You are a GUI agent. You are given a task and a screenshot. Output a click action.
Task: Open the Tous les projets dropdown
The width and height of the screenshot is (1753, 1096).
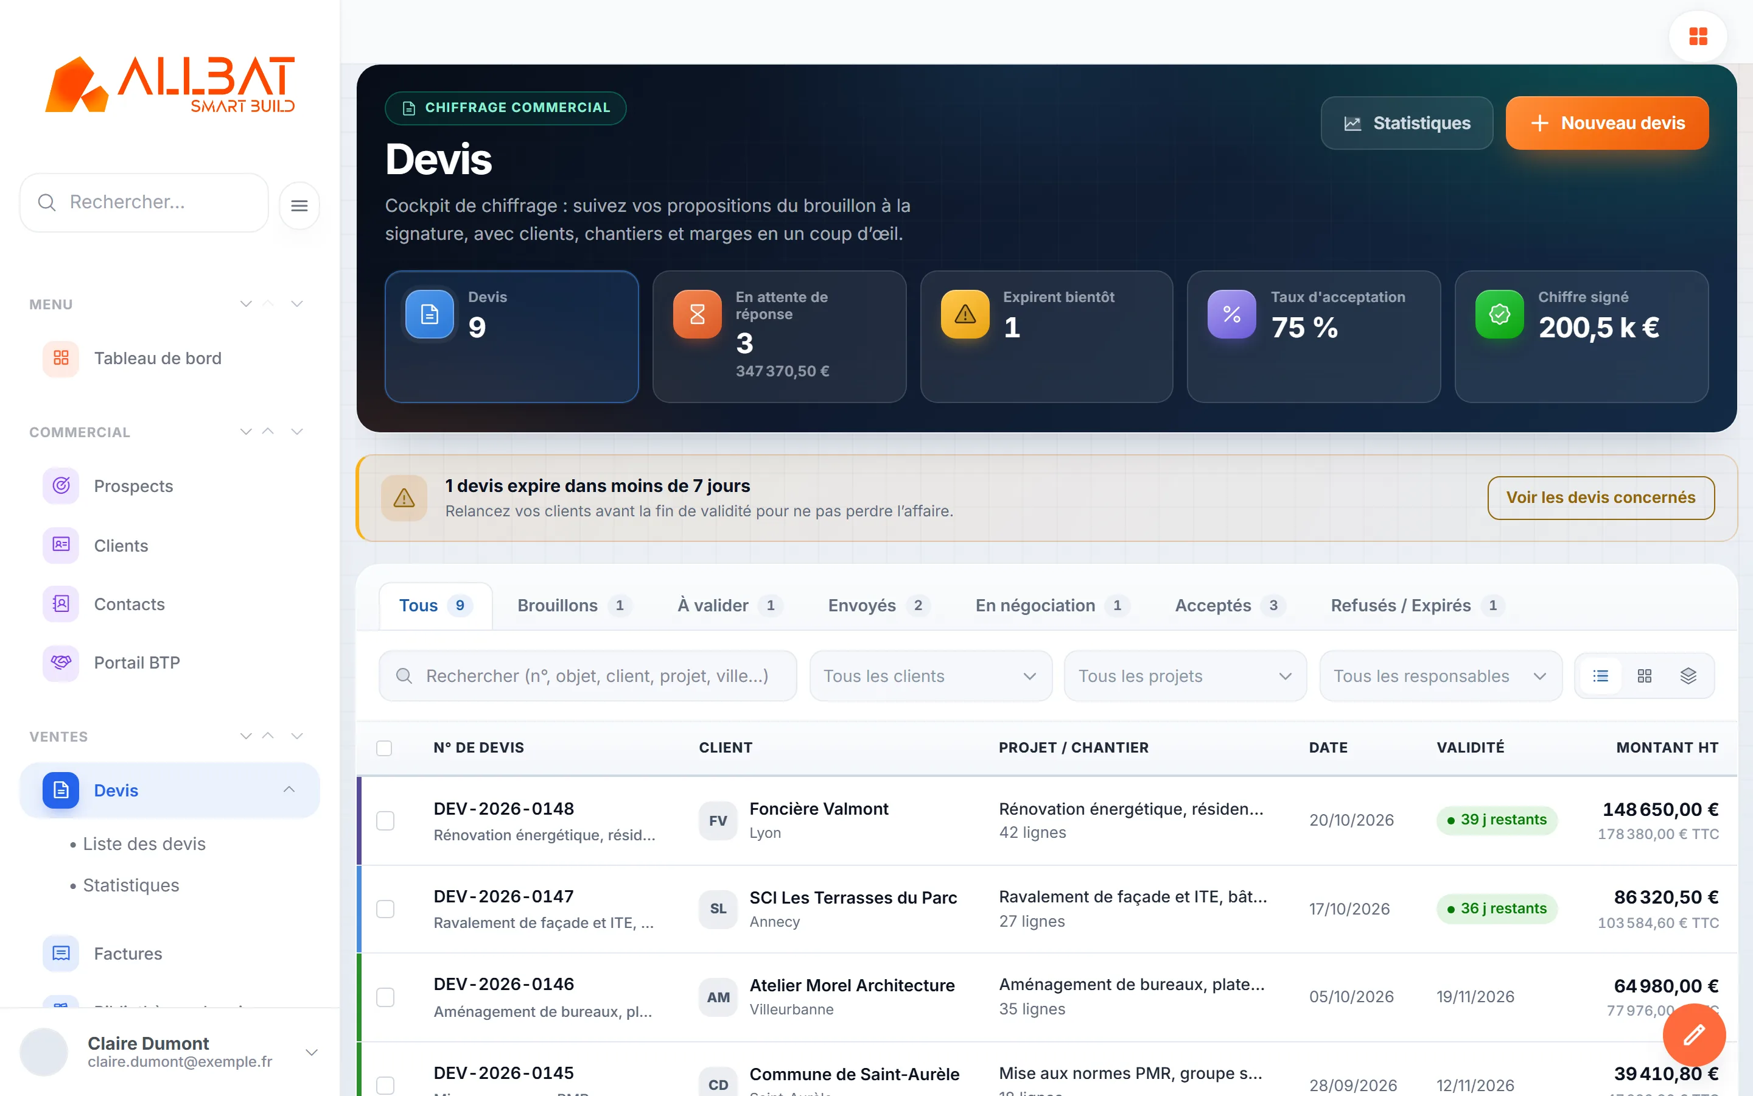coord(1185,676)
